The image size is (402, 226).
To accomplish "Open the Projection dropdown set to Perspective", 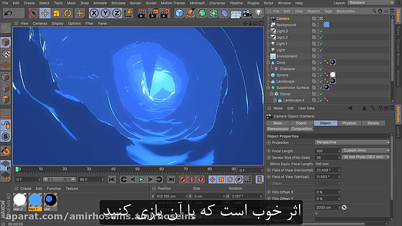I will tap(352, 142).
